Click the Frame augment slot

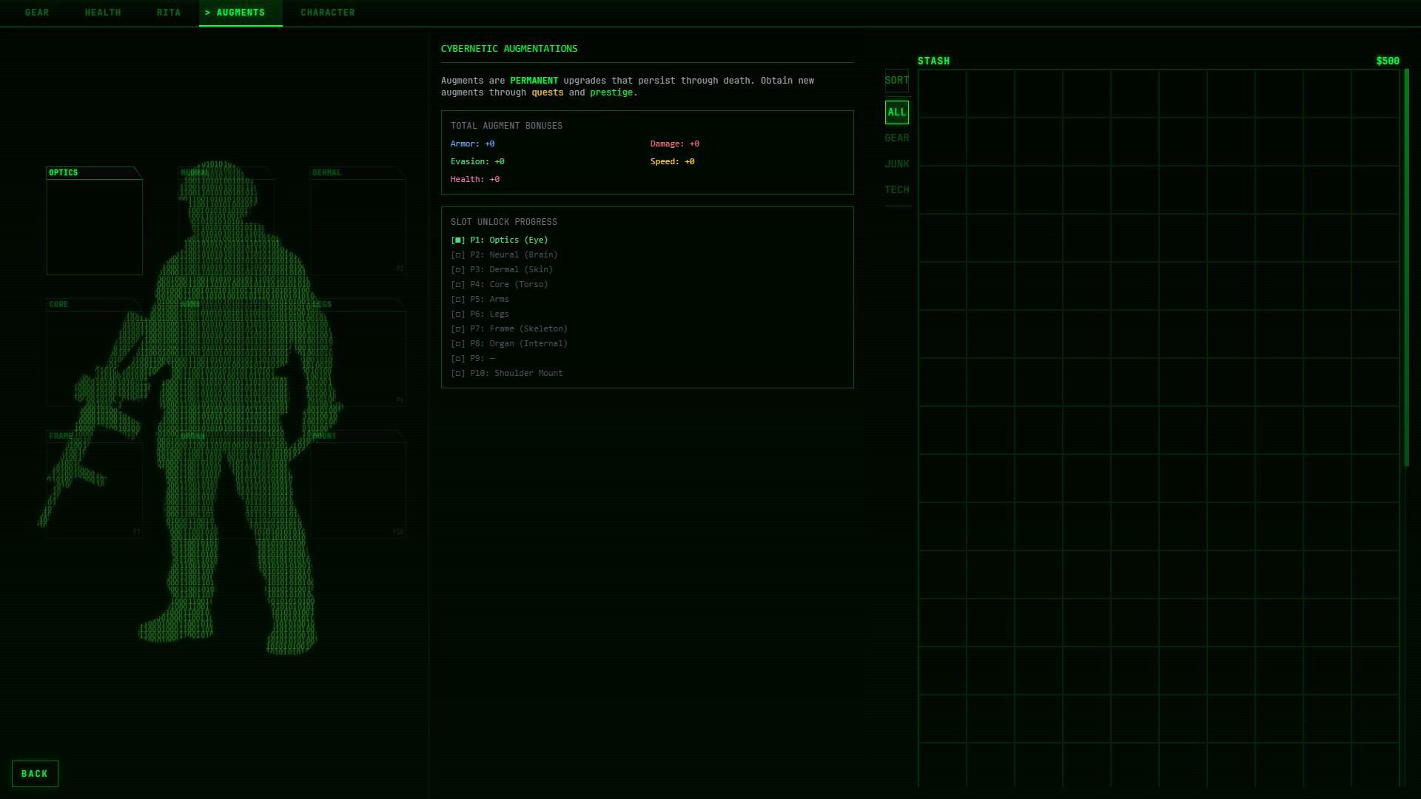pyautogui.click(x=94, y=488)
